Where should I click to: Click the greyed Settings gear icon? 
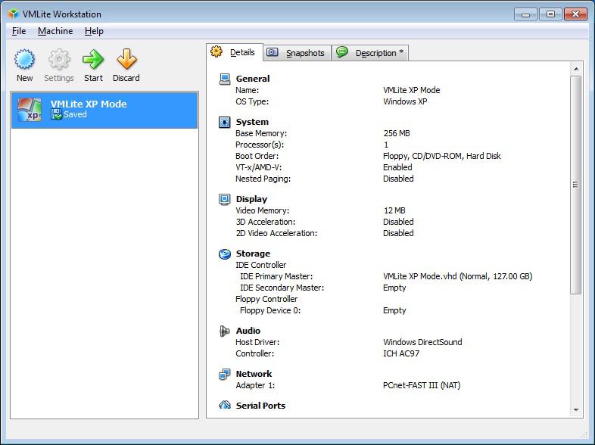(59, 59)
